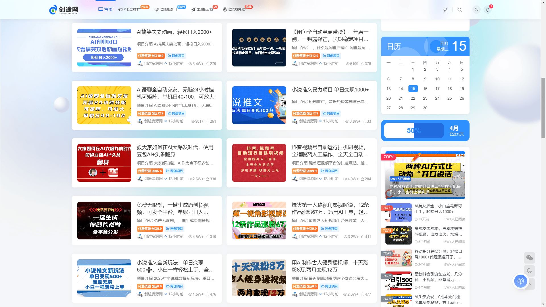Click the medal badge icon in header

445,10
